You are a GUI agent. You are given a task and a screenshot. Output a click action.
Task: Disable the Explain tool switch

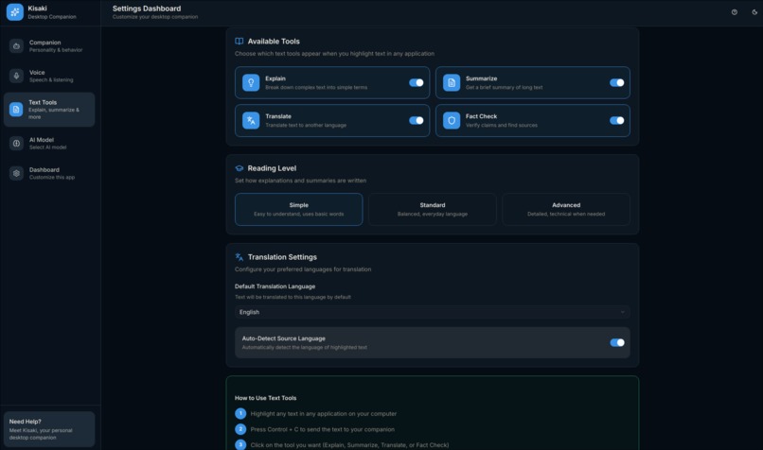(416, 82)
